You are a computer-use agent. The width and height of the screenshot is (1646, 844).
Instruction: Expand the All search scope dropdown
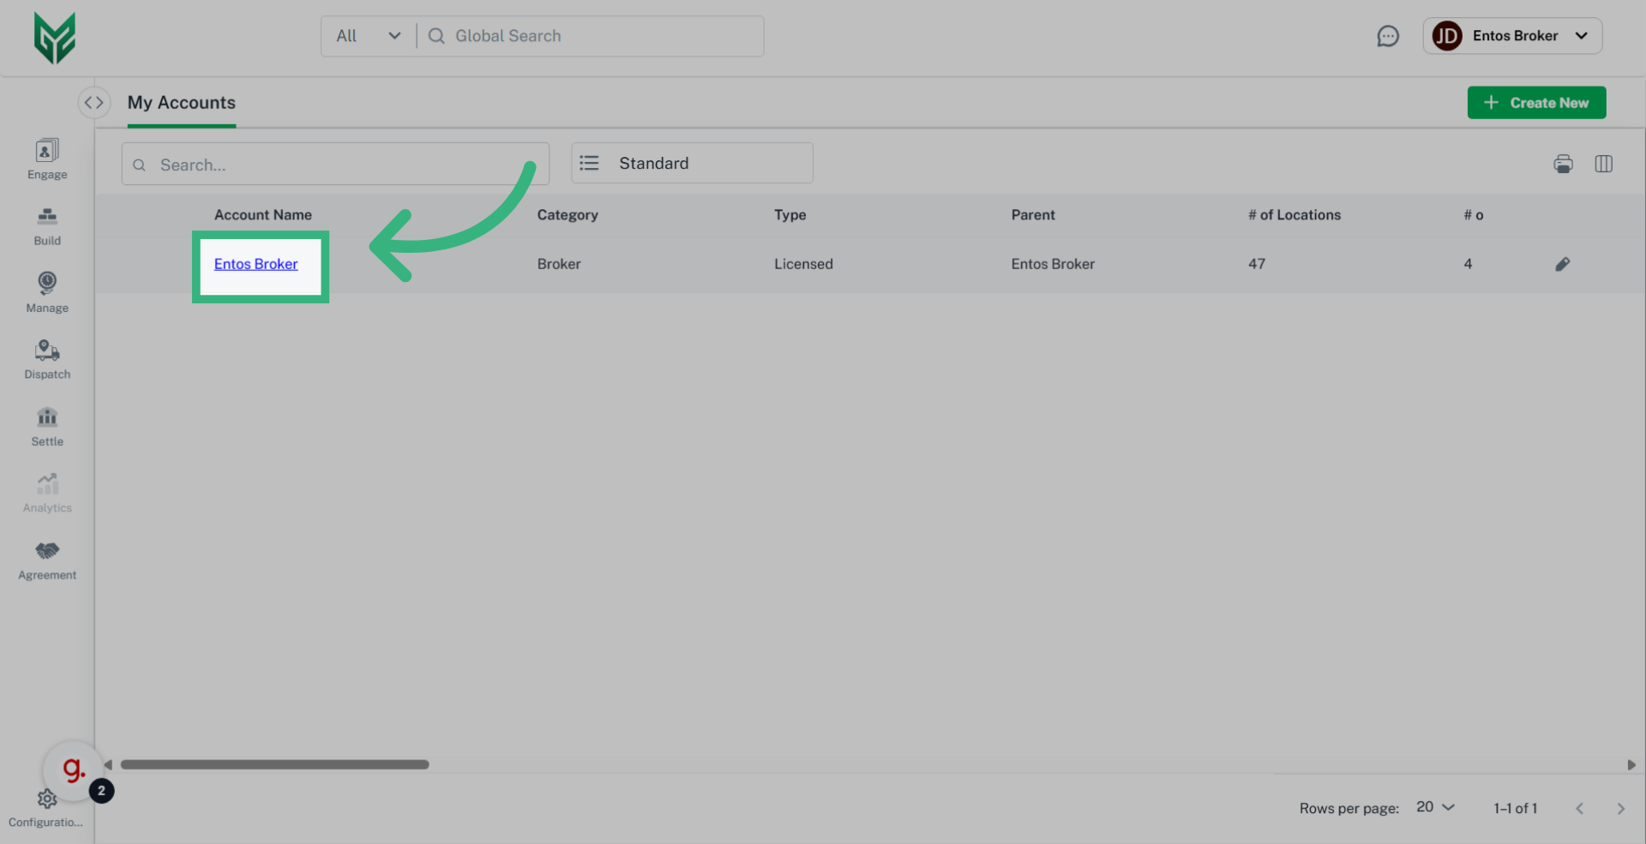(x=367, y=35)
